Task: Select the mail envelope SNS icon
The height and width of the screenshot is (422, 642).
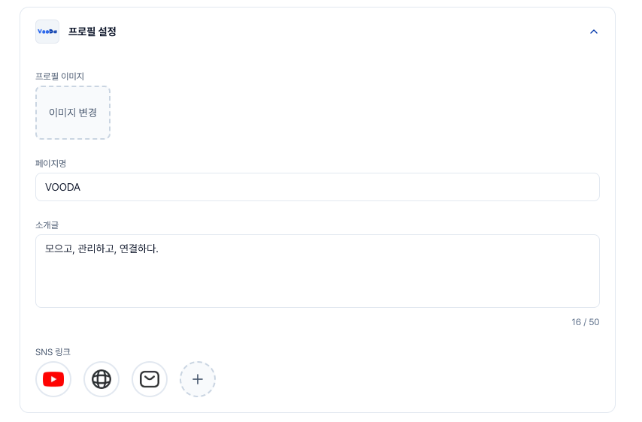Action: 150,379
